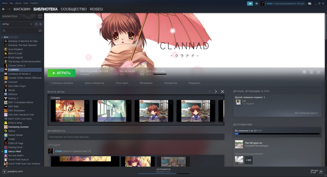Expand the Games category dropdown
The height and width of the screenshot is (177, 327).
pos(17,24)
